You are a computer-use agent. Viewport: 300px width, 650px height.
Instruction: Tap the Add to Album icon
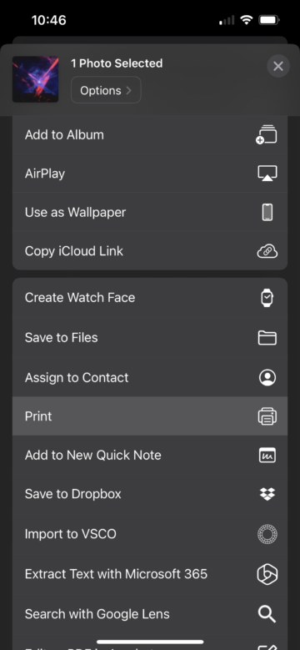[x=267, y=134]
